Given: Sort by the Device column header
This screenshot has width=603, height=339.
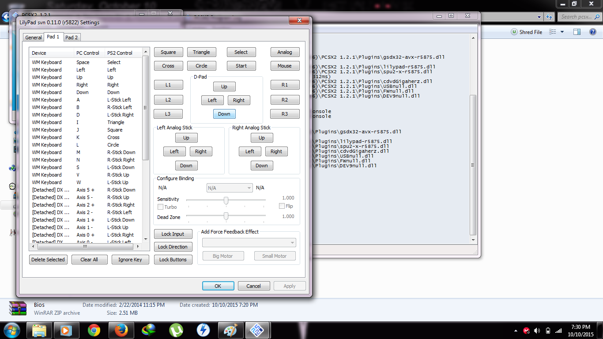Looking at the screenshot, I should [52, 53].
